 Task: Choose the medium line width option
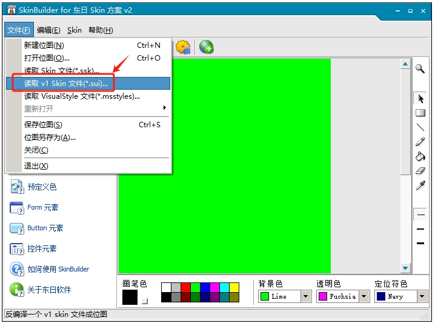(x=420, y=229)
